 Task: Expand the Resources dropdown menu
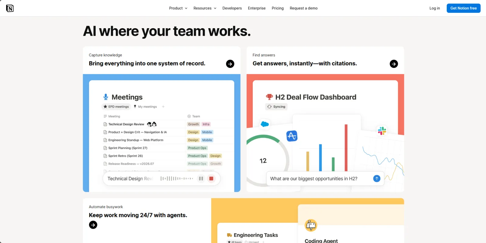coord(205,8)
